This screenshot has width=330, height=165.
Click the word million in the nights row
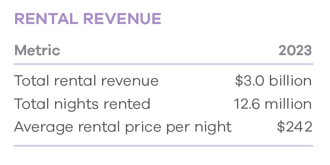click(x=288, y=104)
